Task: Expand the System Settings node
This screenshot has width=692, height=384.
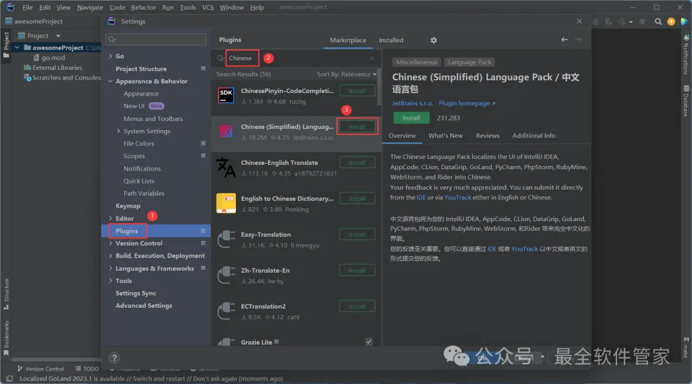Action: [119, 131]
